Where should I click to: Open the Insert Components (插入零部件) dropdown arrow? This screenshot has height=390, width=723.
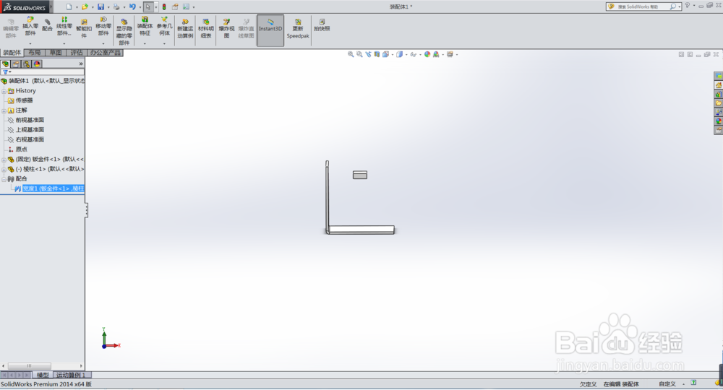(x=30, y=44)
